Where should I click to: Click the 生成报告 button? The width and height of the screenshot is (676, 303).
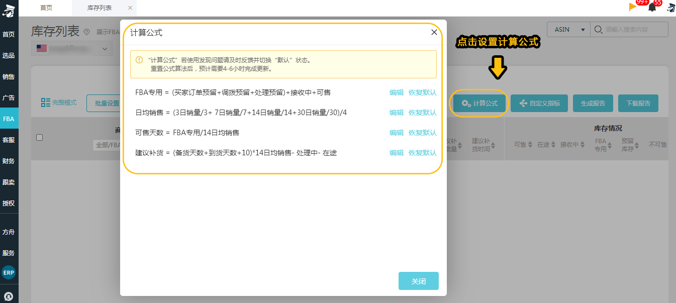593,103
